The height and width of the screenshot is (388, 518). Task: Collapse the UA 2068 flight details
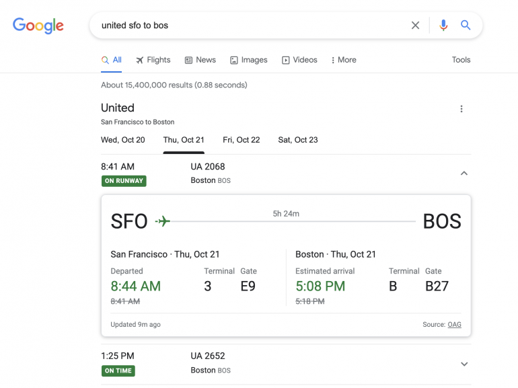464,173
